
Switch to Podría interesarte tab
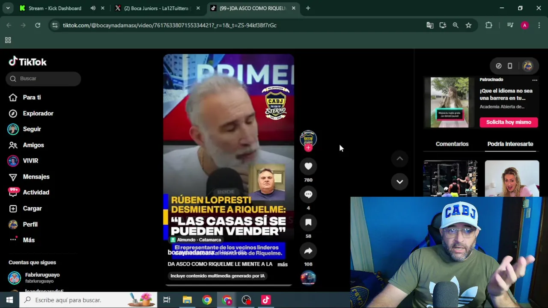(x=510, y=144)
